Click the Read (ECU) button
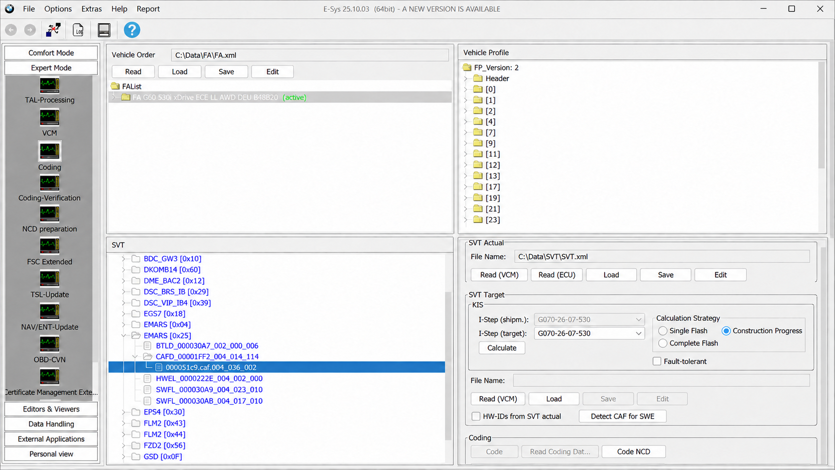The image size is (835, 470). [557, 275]
